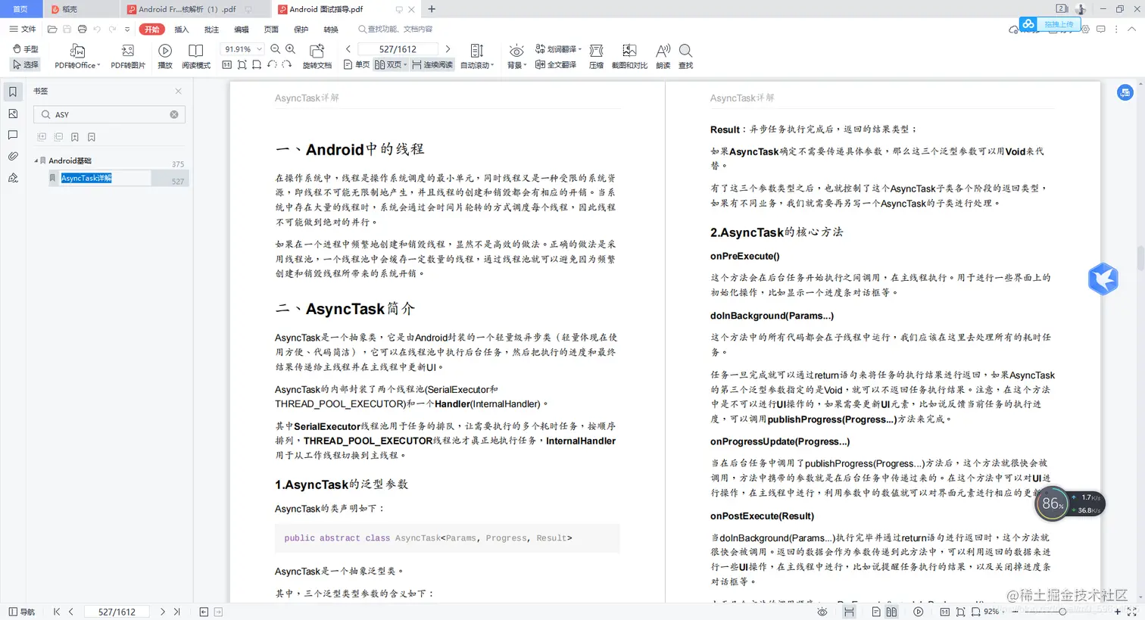Switch to the 插入 ribbon tab
This screenshot has width=1145, height=620.
click(181, 29)
